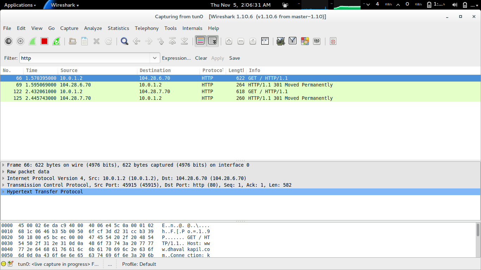Open capture options gear icon
Screen dimensions: 481x270
click(20, 41)
